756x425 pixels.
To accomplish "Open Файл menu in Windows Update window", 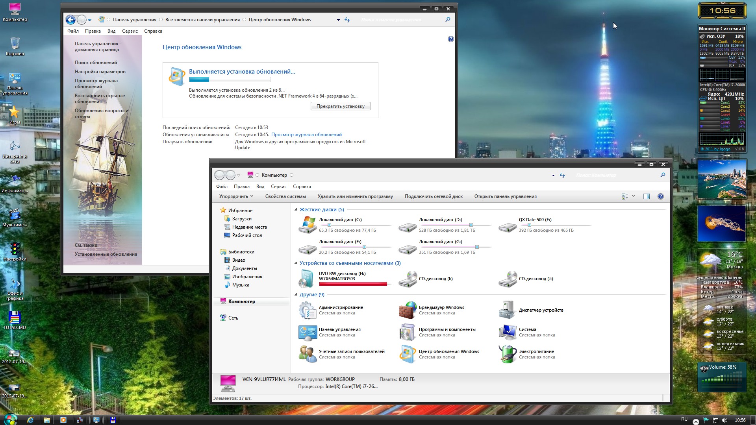I will click(73, 31).
